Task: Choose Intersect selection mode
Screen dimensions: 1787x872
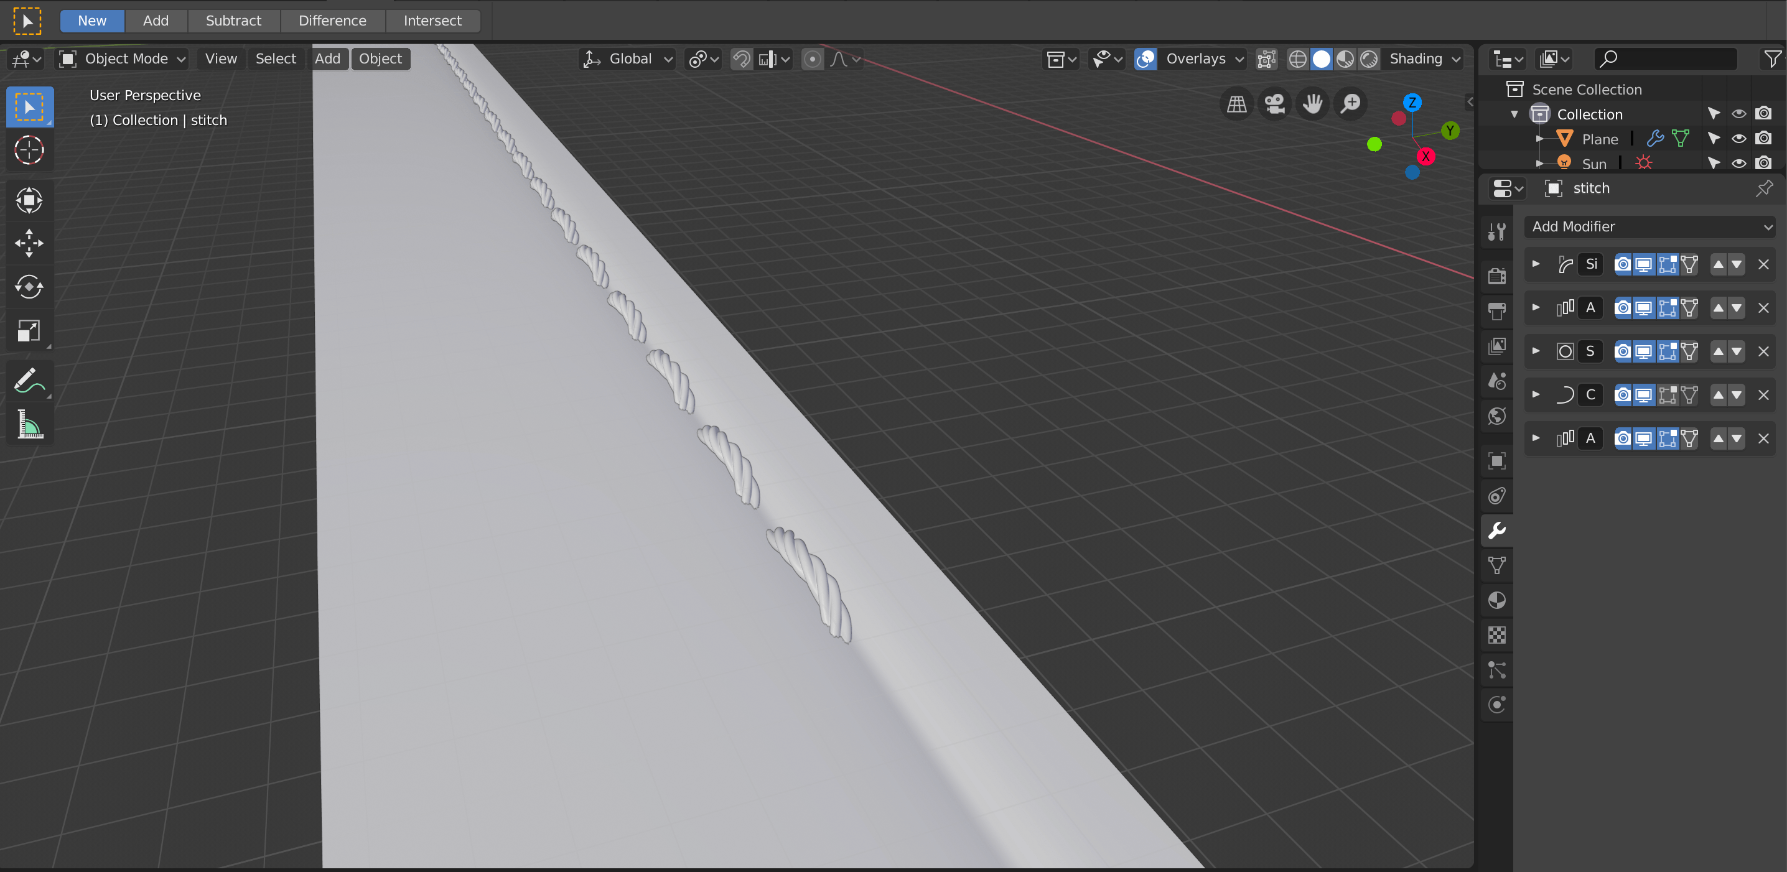Action: click(432, 21)
